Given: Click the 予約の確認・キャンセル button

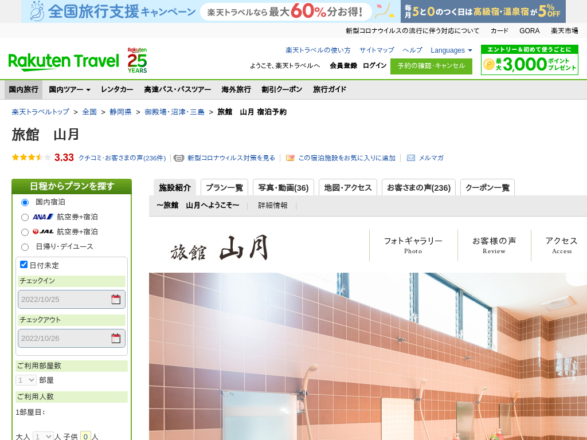Looking at the screenshot, I should tap(431, 66).
